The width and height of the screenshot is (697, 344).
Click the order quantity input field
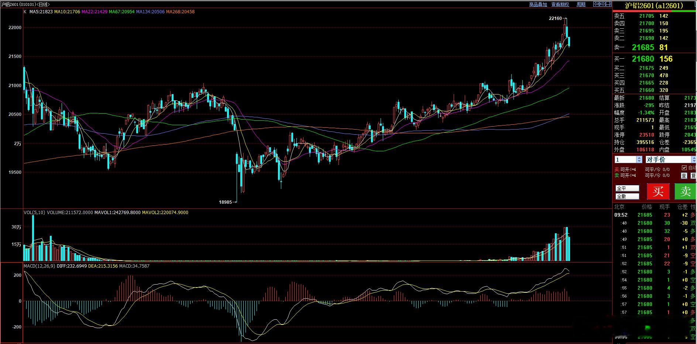click(x=625, y=159)
